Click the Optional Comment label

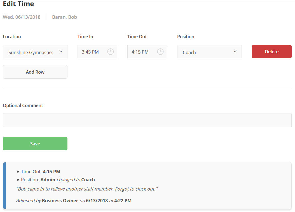tap(23, 105)
